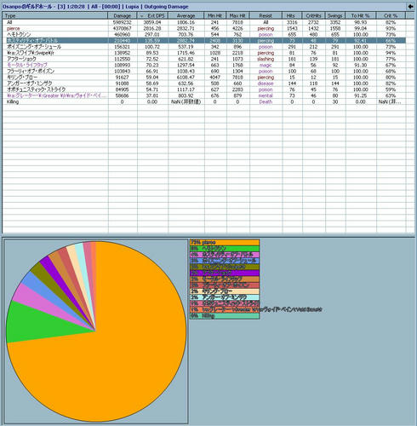This screenshot has height=426, width=417.
Task: Sort by the Damage column header
Action: (x=123, y=15)
